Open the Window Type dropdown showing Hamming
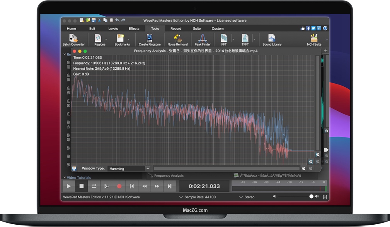This screenshot has width=390, height=227. (x=129, y=168)
